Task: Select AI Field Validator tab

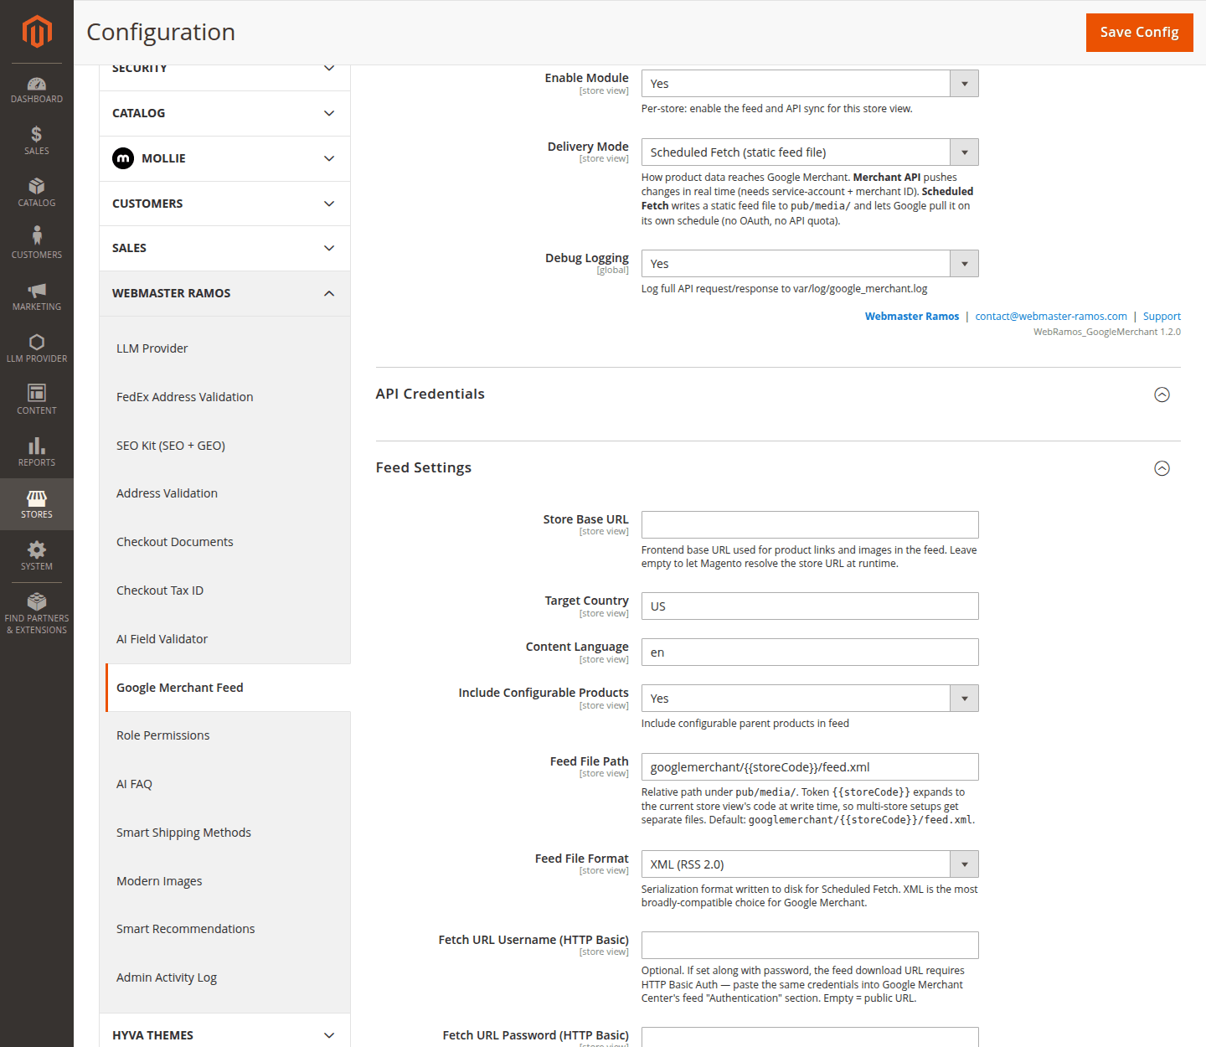Action: pos(225,639)
